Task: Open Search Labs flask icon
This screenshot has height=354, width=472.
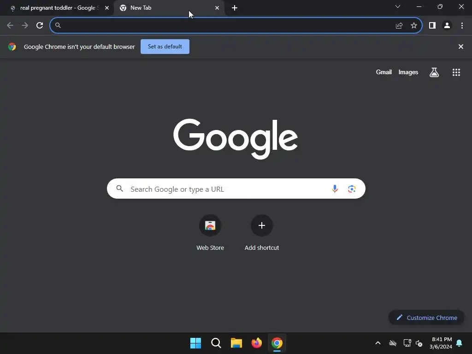Action: pyautogui.click(x=434, y=72)
